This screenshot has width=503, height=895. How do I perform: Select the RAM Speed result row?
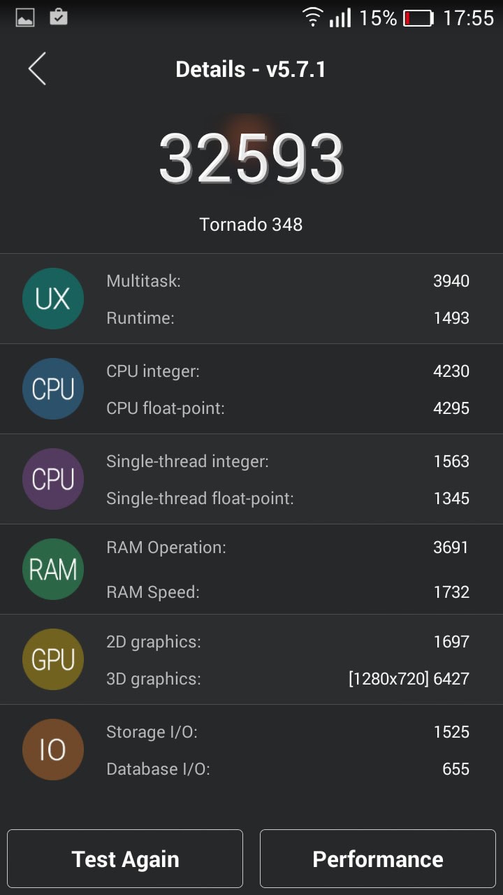287,592
